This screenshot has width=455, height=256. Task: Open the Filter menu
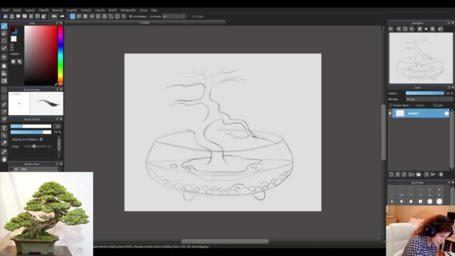click(44, 10)
